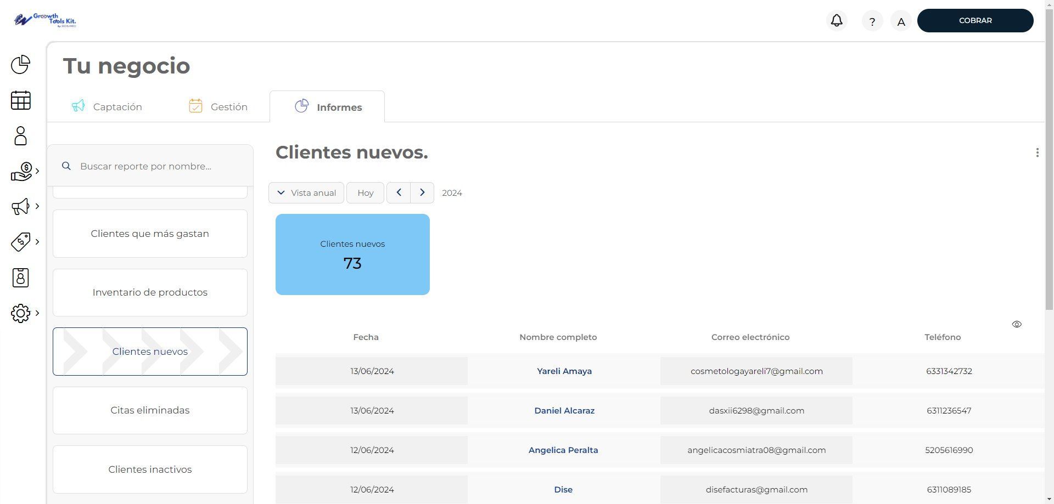Open the three-dot report options menu
1054x504 pixels.
tap(1037, 152)
